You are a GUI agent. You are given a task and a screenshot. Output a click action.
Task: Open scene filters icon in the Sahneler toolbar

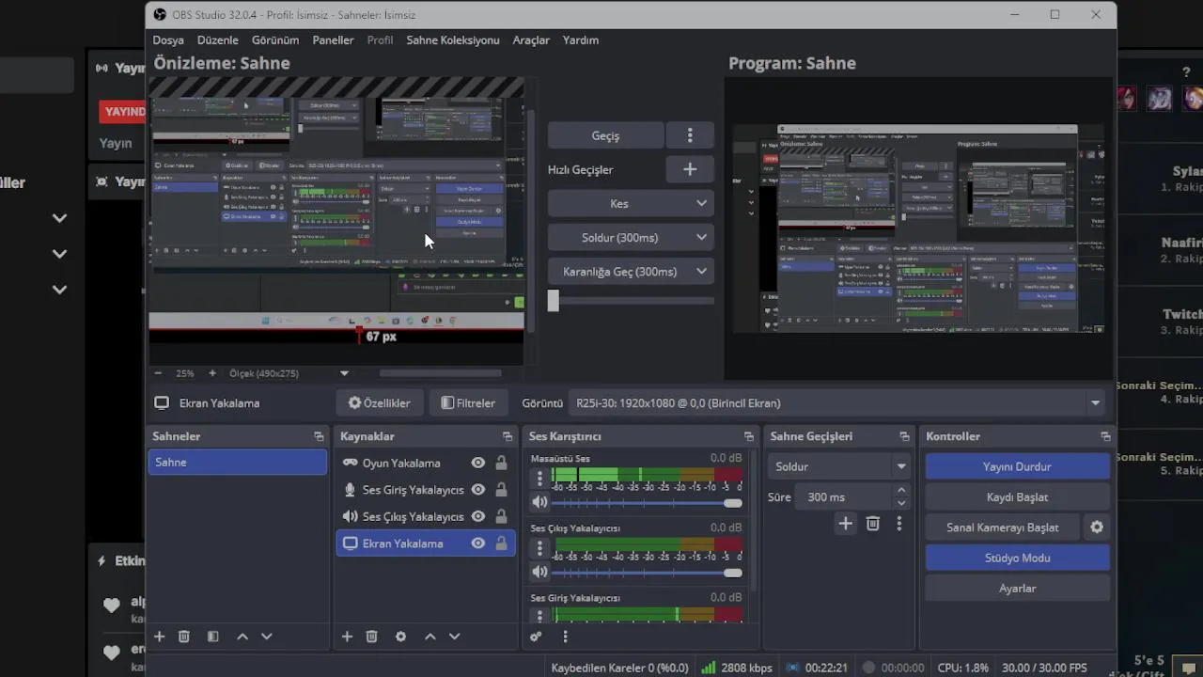pos(212,637)
